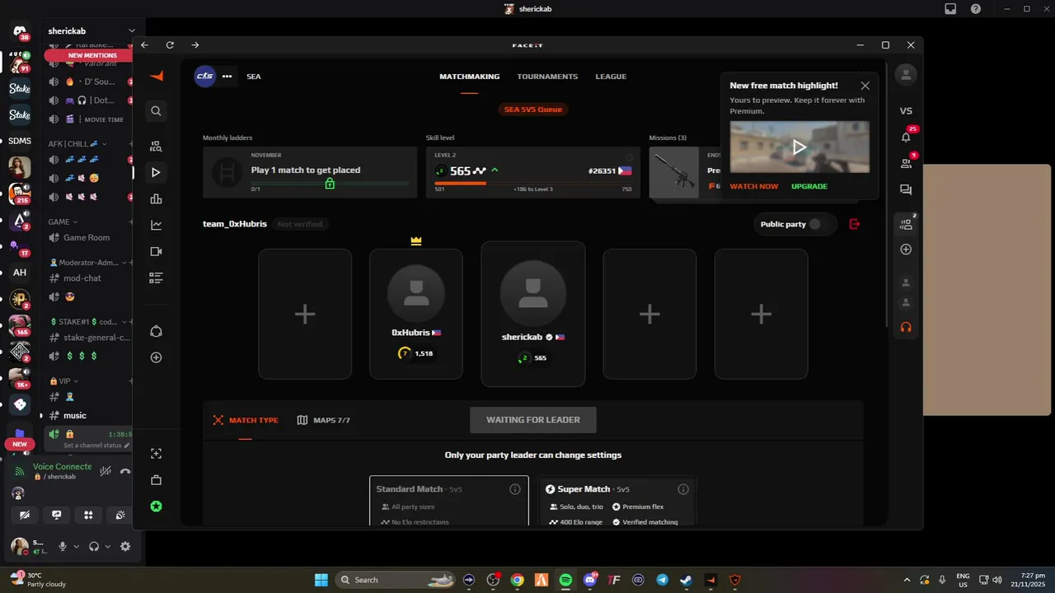Open the video camera highlights sidebar icon
This screenshot has width=1055, height=593.
pos(157,251)
